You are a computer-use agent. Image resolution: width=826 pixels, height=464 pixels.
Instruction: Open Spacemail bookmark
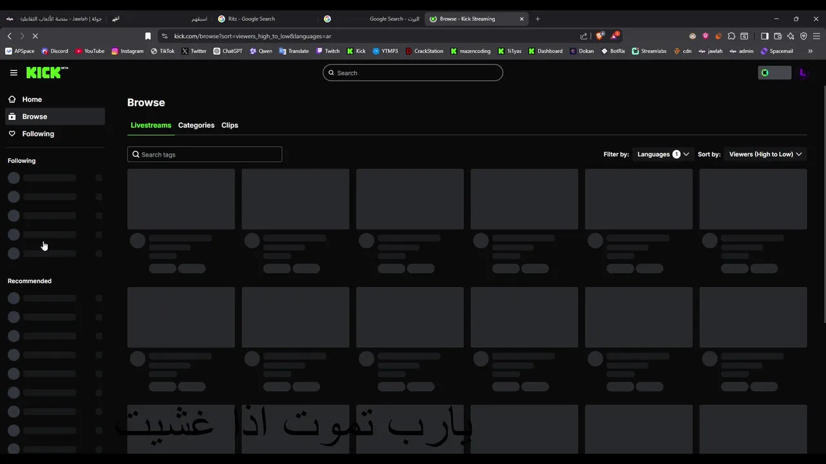click(x=777, y=51)
